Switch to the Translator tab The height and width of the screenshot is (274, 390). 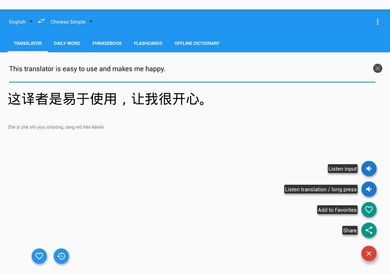[28, 43]
